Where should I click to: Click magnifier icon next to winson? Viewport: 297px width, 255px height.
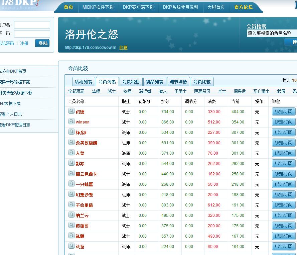click(x=71, y=121)
